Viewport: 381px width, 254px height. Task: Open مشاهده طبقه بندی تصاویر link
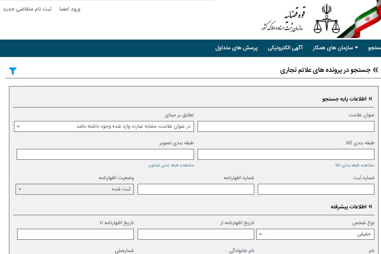[171, 165]
